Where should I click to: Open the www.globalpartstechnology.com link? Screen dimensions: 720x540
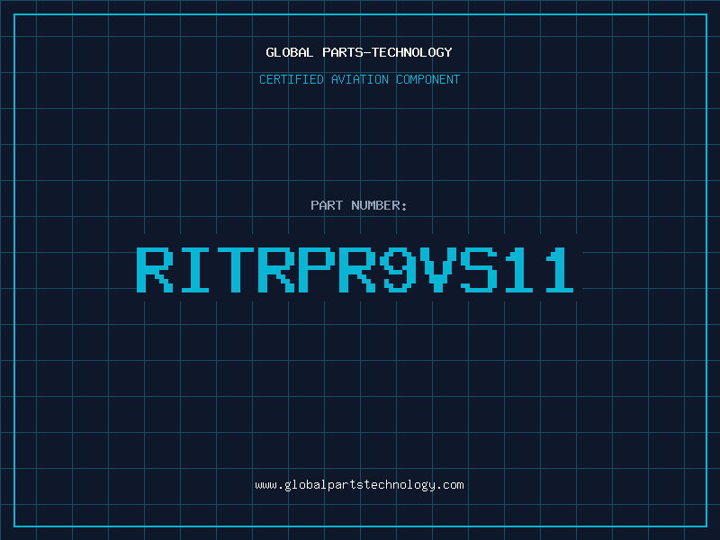[x=359, y=485]
